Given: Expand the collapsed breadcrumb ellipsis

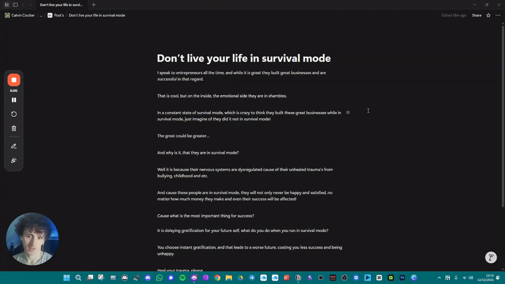Looking at the screenshot, I should click(41, 15).
